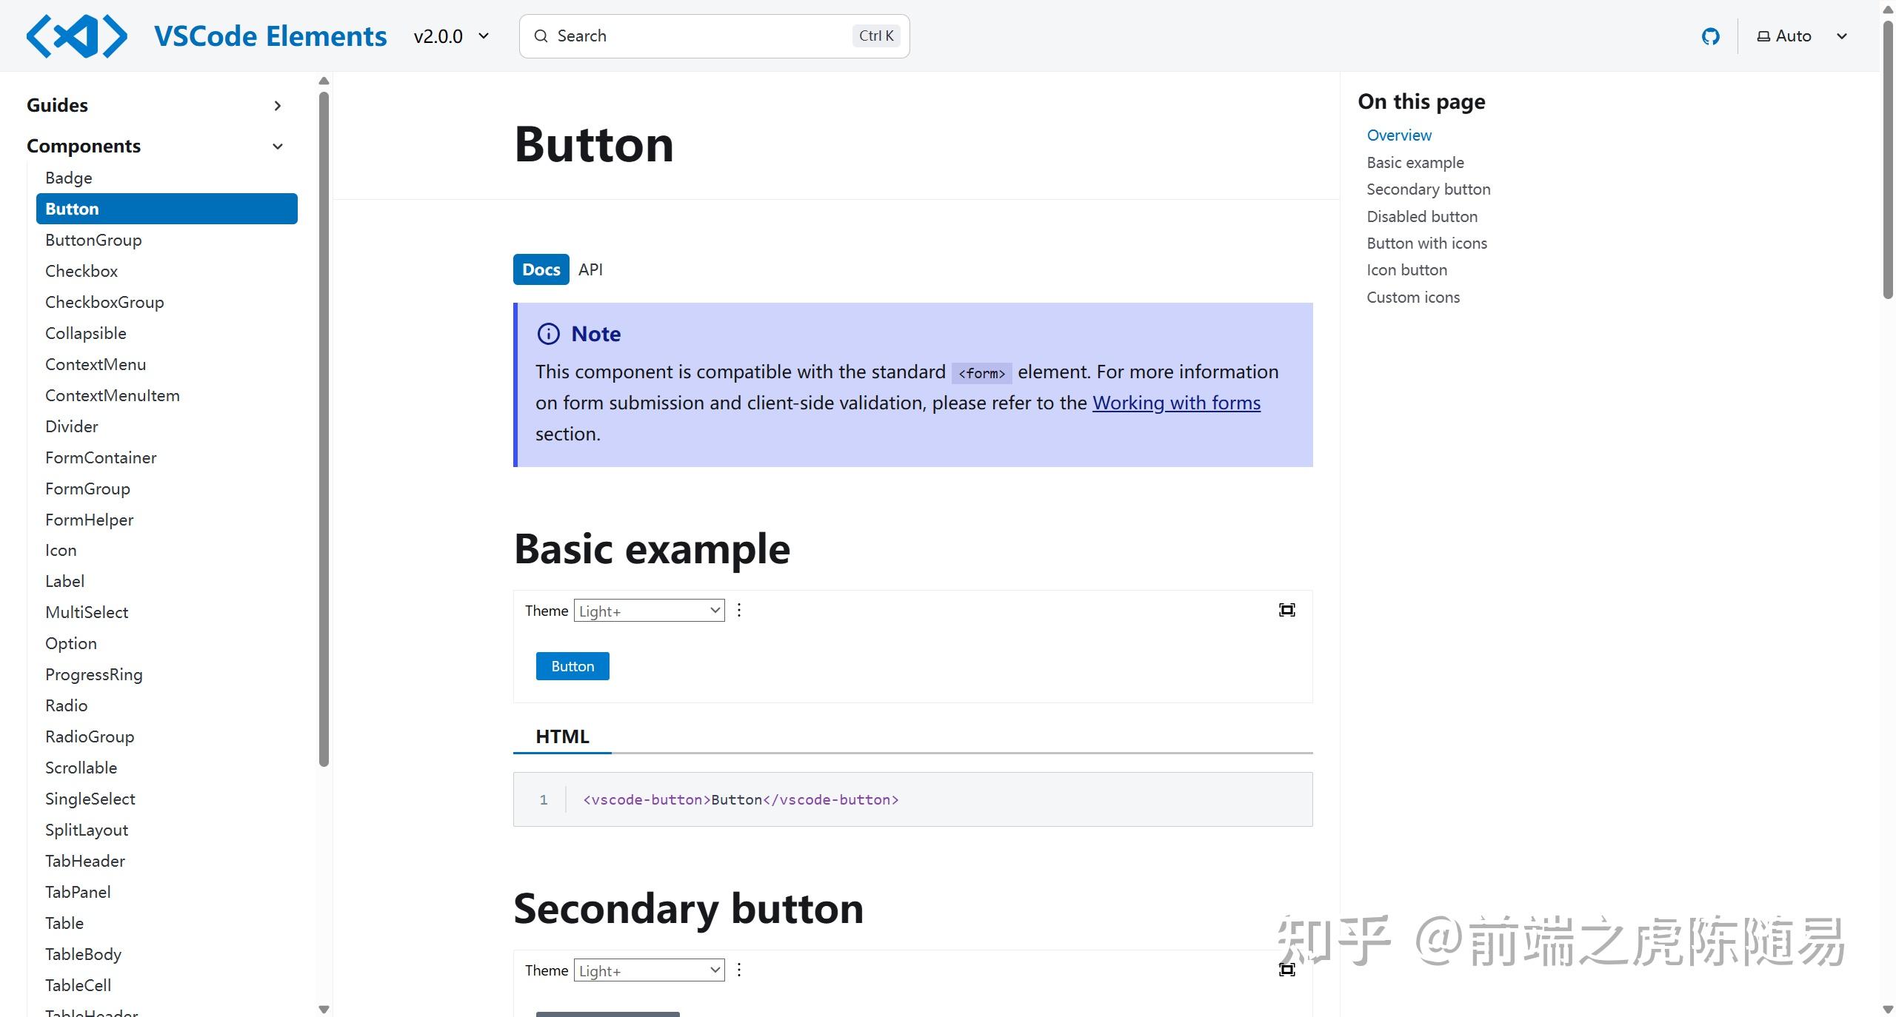Click the GitHub repository icon
The image size is (1896, 1017).
tap(1711, 36)
